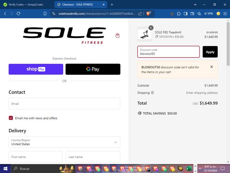Click the page vertical scrollbar
Image resolution: width=230 pixels, height=173 pixels.
[x=228, y=44]
